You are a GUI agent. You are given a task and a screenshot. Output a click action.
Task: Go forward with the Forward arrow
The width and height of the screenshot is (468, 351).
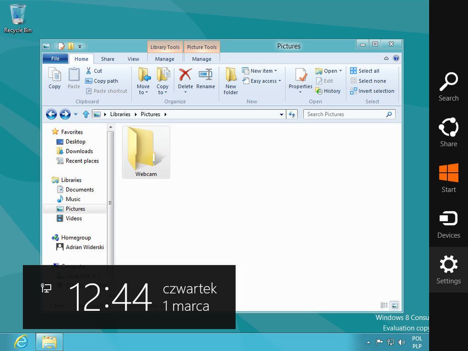pos(65,114)
